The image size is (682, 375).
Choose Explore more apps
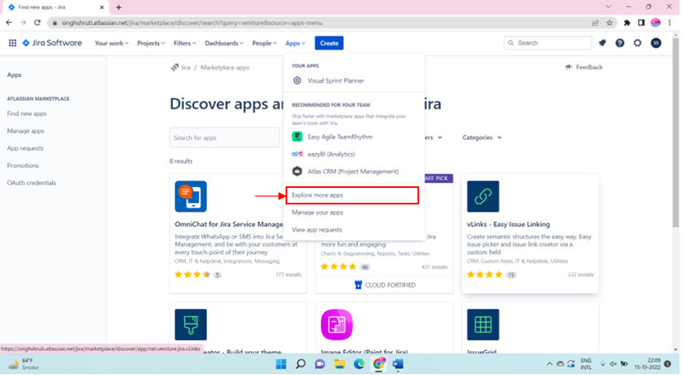[x=353, y=195]
